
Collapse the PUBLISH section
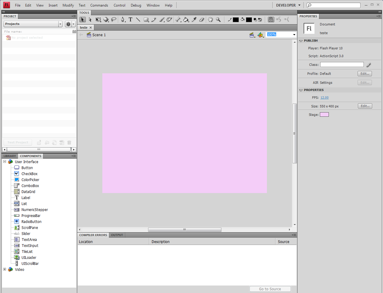click(301, 41)
